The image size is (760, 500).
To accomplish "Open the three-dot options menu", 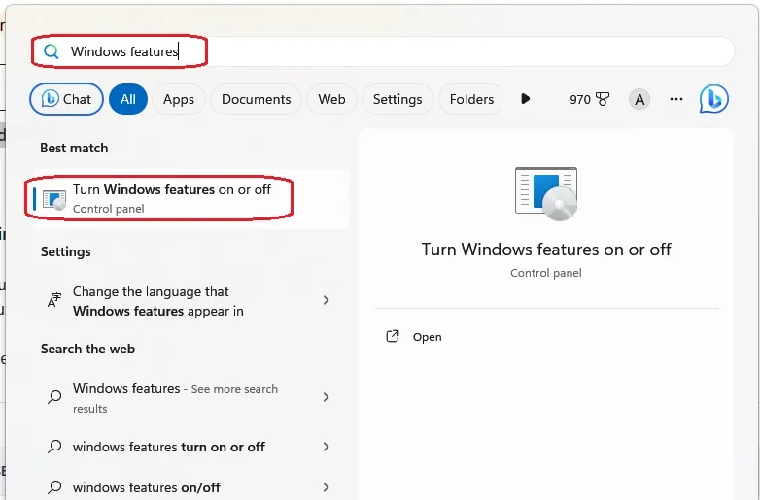I will [676, 99].
